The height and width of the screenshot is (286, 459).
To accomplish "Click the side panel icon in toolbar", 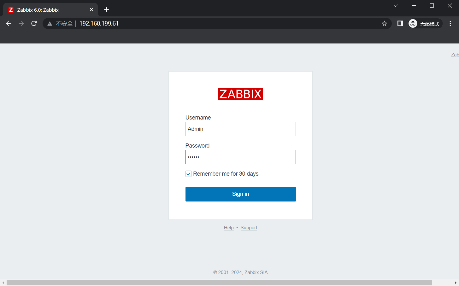I will tap(400, 23).
